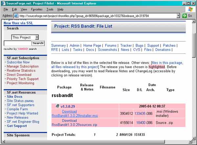The width and height of the screenshot is (197, 145).
Task: Open Direct Download link
Action: tap(19, 75)
